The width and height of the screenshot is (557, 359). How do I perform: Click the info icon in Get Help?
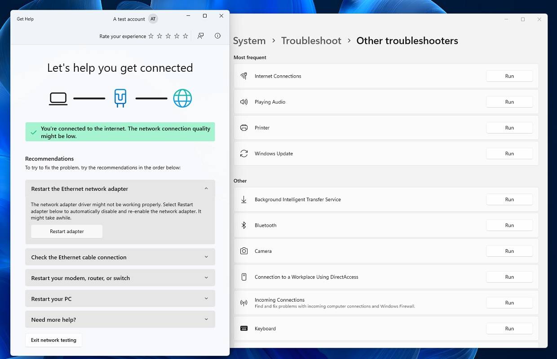pos(217,36)
